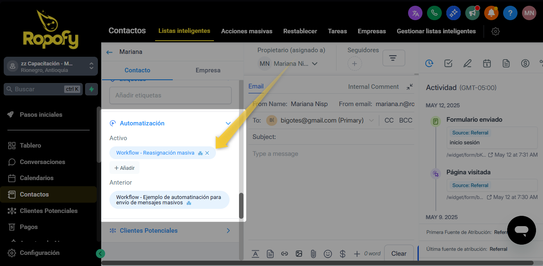Click the attach file paperclip icon
The height and width of the screenshot is (266, 543).
point(313,254)
